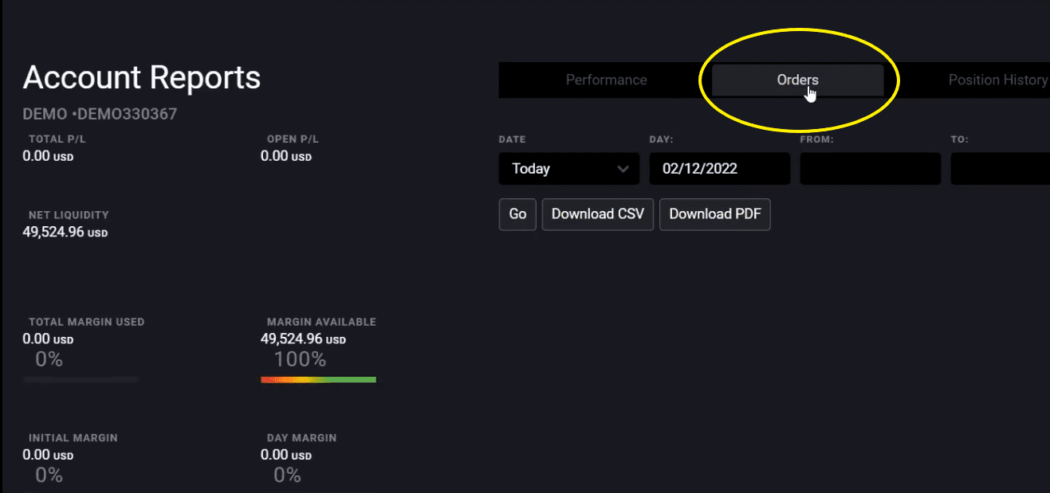The width and height of the screenshot is (1050, 493).
Task: Switch to the Performance tab
Action: (x=606, y=80)
